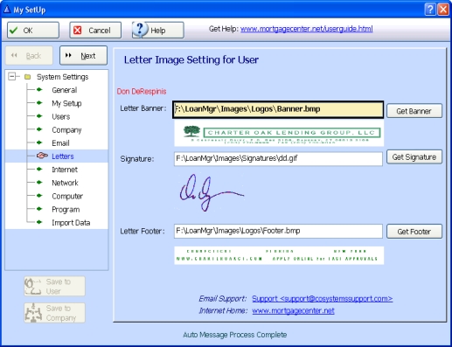This screenshot has height=347, width=452.
Task: Click the Save to Company button
Action: (x=54, y=313)
